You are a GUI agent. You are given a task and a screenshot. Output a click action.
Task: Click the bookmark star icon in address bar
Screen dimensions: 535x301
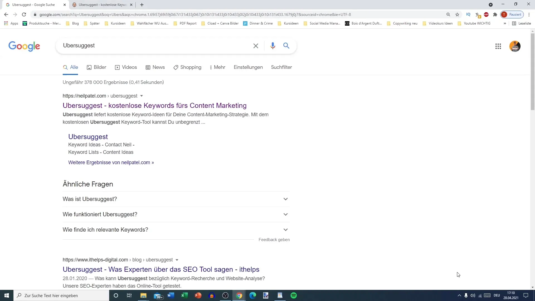point(457,15)
